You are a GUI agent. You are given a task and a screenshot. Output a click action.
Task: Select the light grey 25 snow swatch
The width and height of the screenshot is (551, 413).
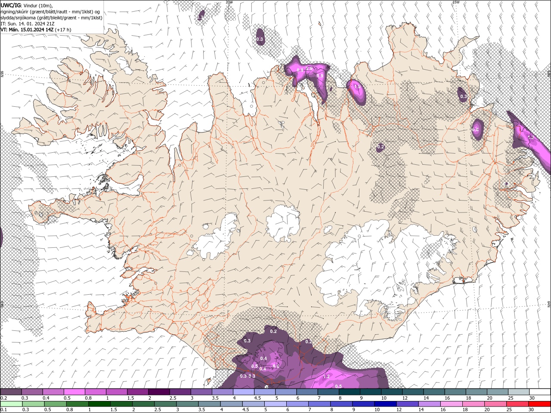(519, 392)
